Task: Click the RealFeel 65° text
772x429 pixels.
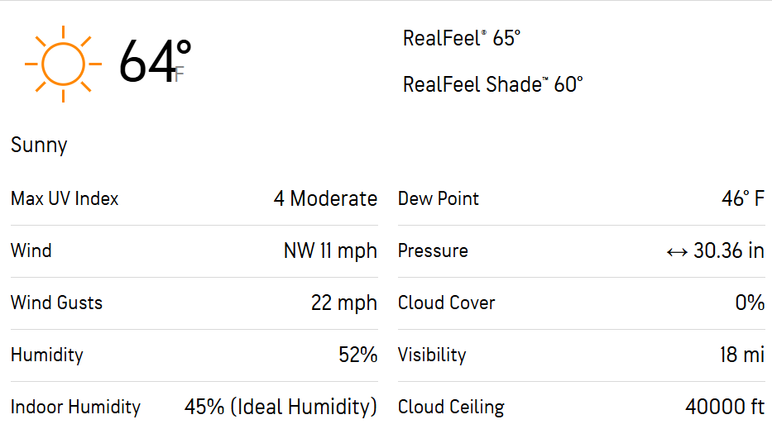Action: click(x=462, y=38)
